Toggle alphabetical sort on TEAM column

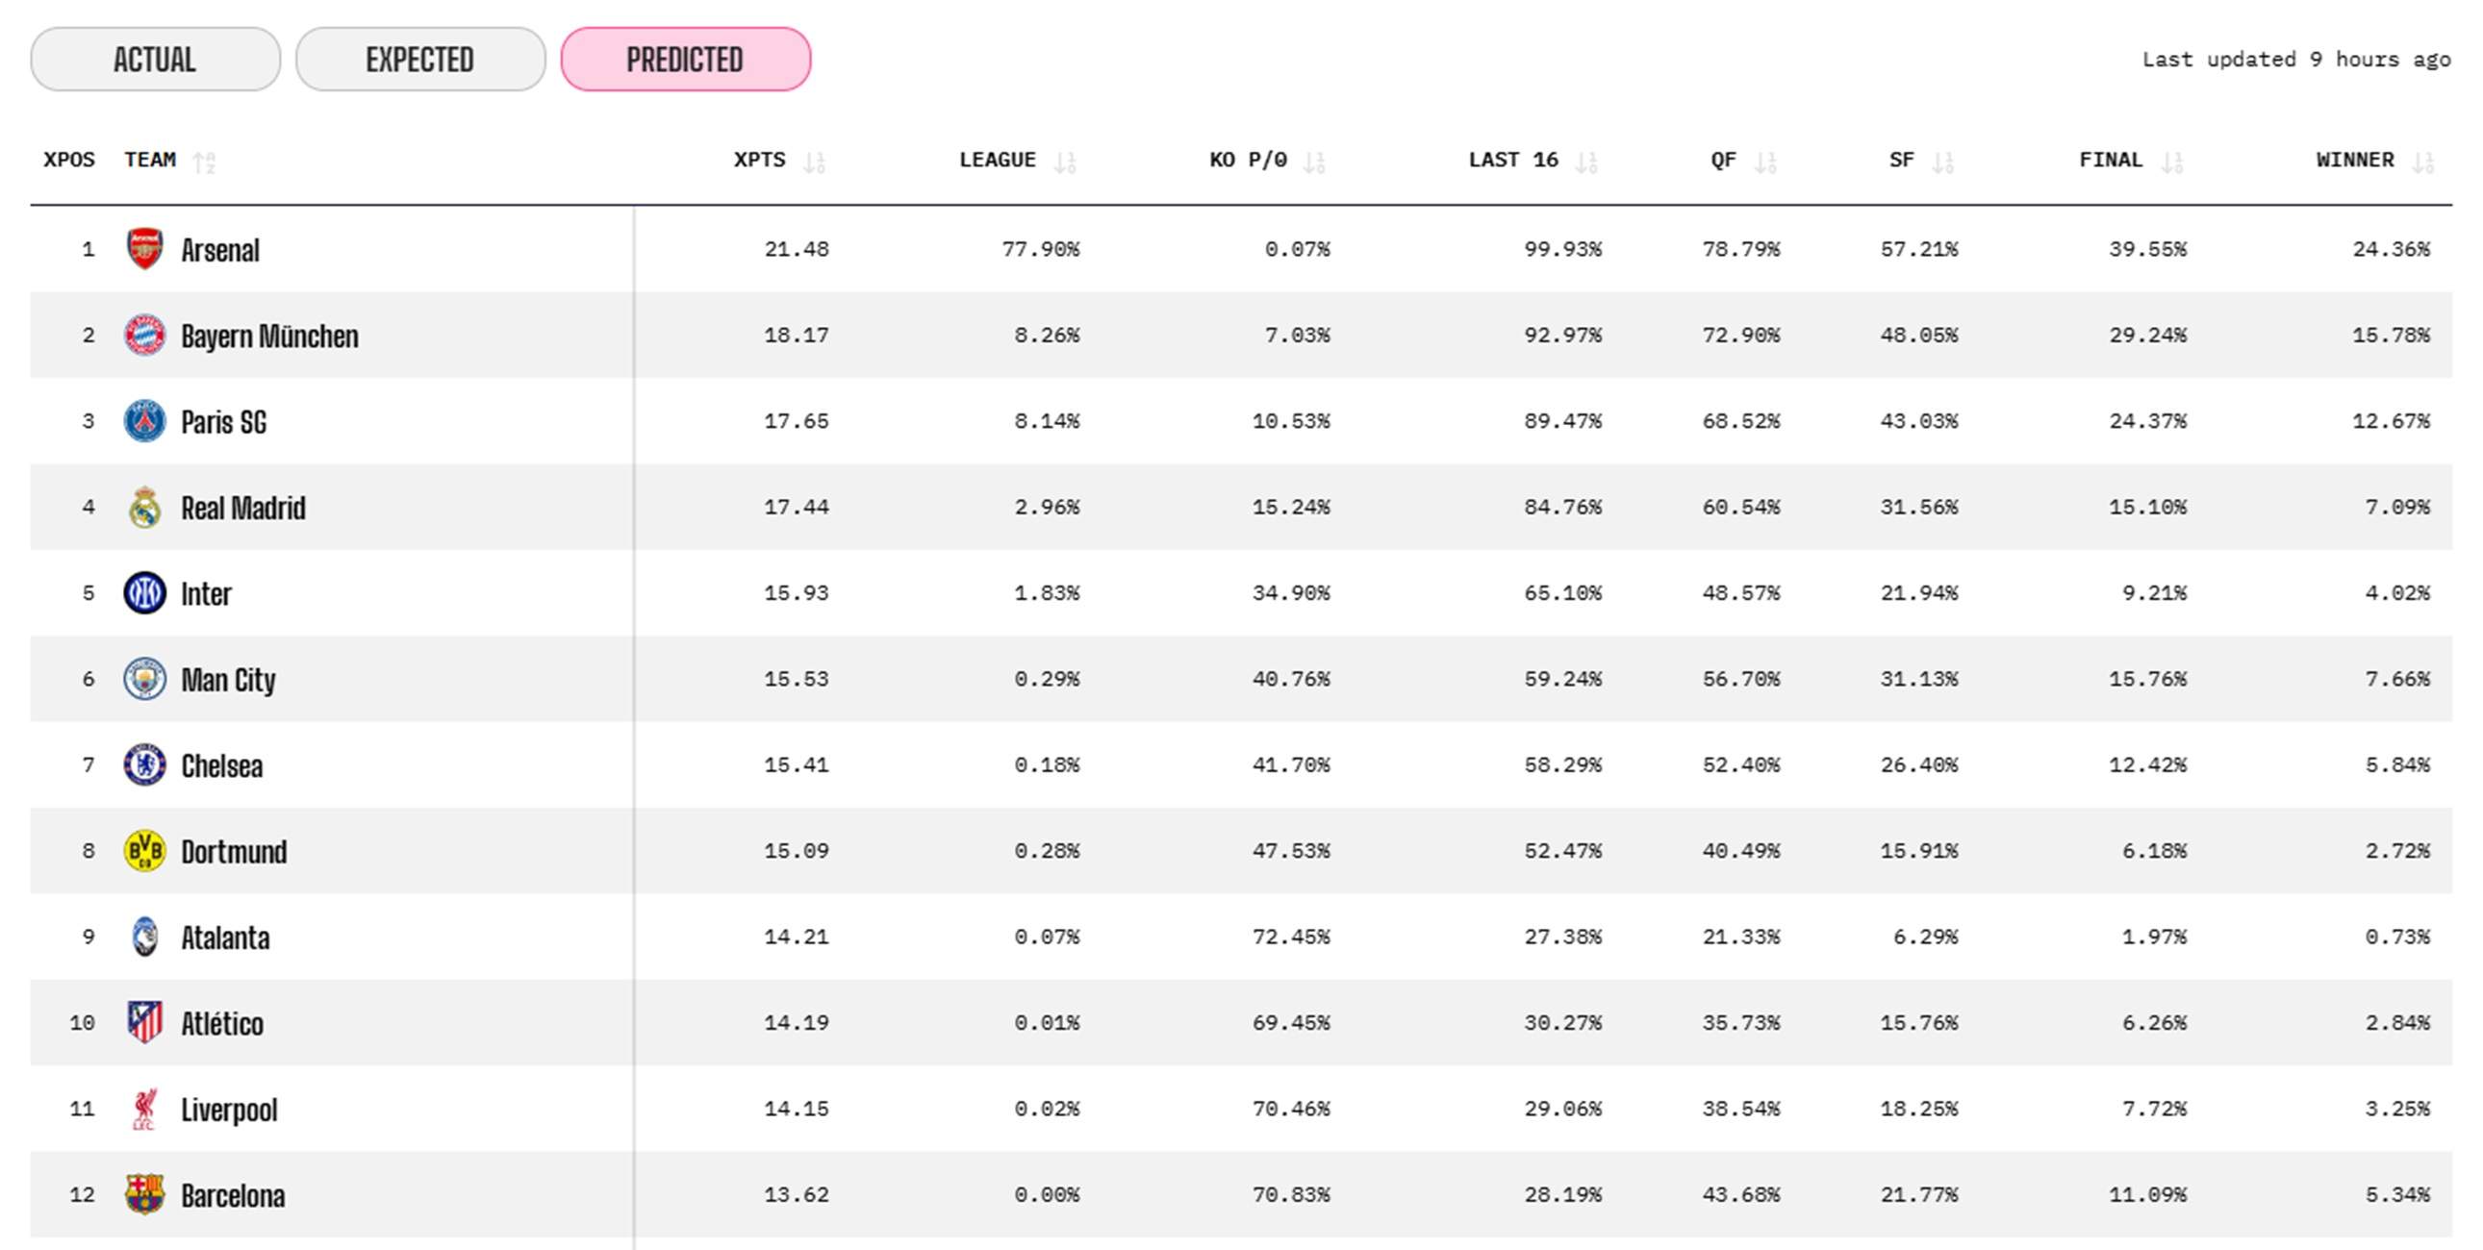pyautogui.click(x=203, y=162)
